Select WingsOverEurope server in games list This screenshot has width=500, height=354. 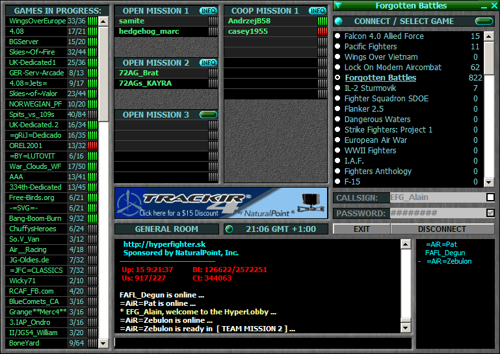(37, 21)
